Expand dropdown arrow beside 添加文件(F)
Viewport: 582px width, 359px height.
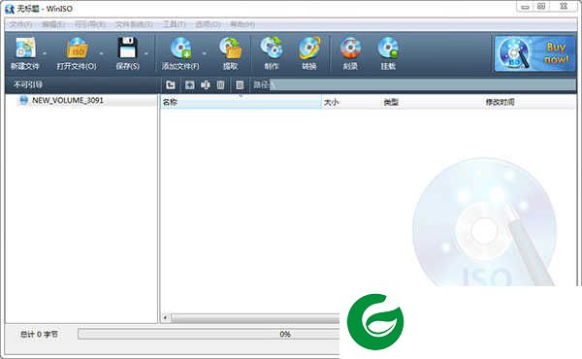pos(204,53)
